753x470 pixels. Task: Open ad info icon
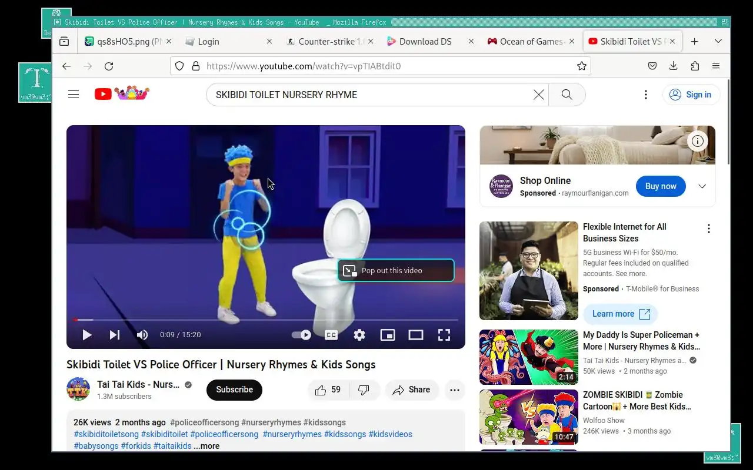pyautogui.click(x=698, y=141)
